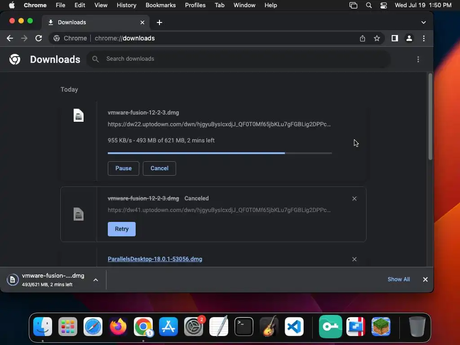
Task: Open Chrome's three-dot menu in toolbar
Action: pos(424,38)
